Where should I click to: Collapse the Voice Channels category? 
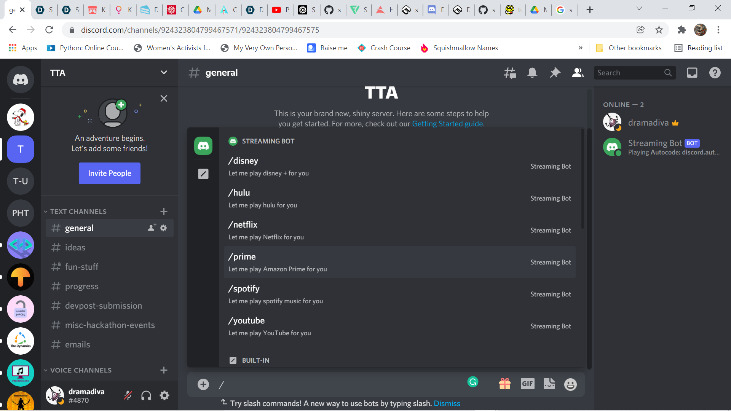80,370
